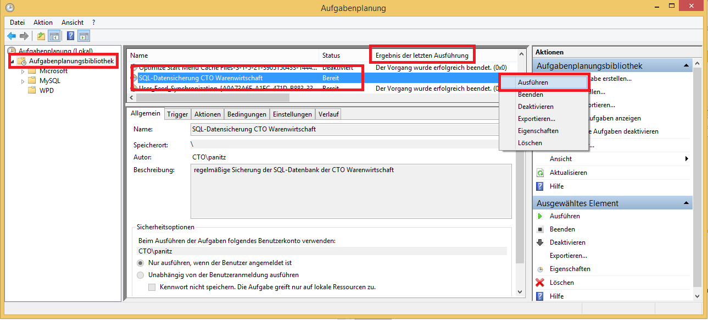
Task: Click Deaktivieren down-arrow icon in Aktionen pane
Action: [x=540, y=242]
